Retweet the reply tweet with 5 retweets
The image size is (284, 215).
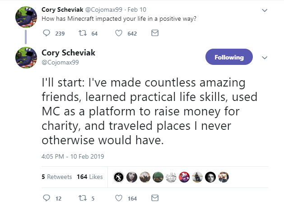point(83,198)
